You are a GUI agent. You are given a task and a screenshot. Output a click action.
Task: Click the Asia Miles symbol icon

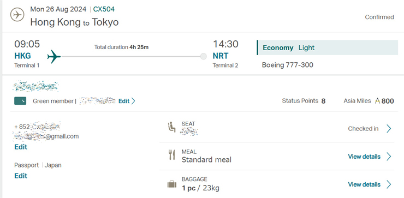(x=377, y=101)
